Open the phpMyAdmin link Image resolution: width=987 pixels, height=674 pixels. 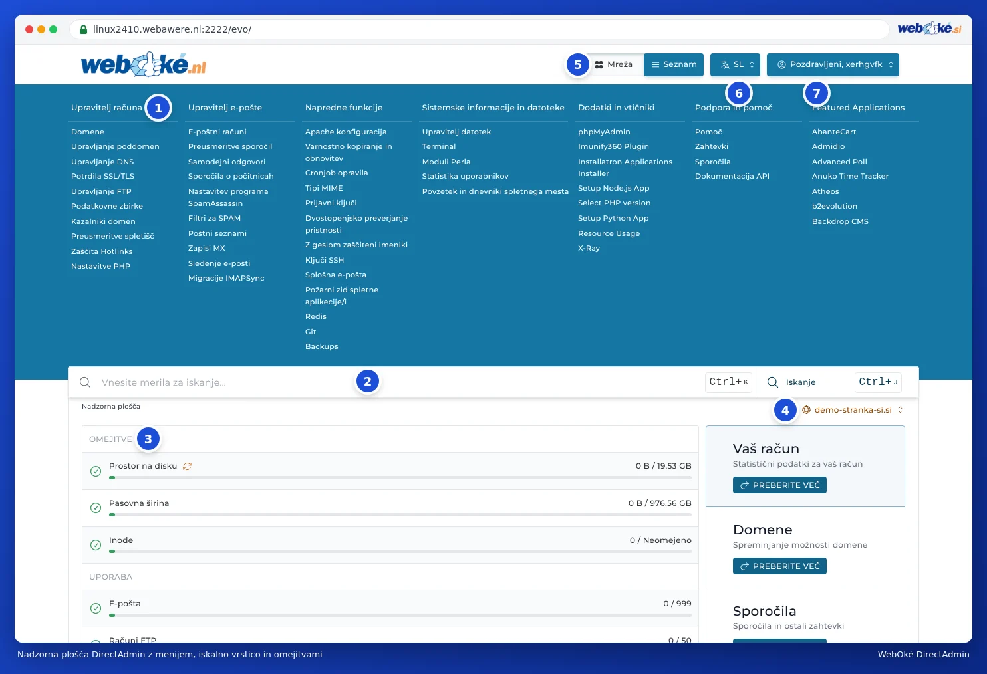(x=604, y=132)
